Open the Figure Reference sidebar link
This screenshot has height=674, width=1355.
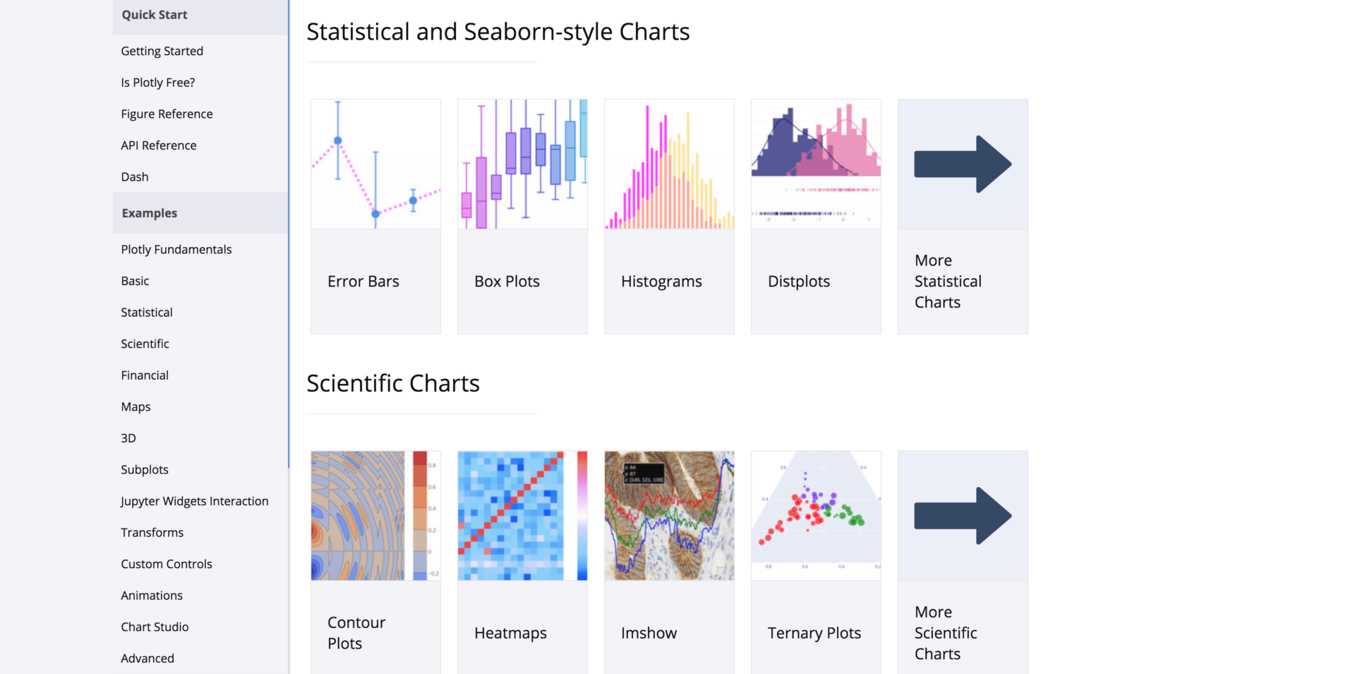[x=167, y=114]
